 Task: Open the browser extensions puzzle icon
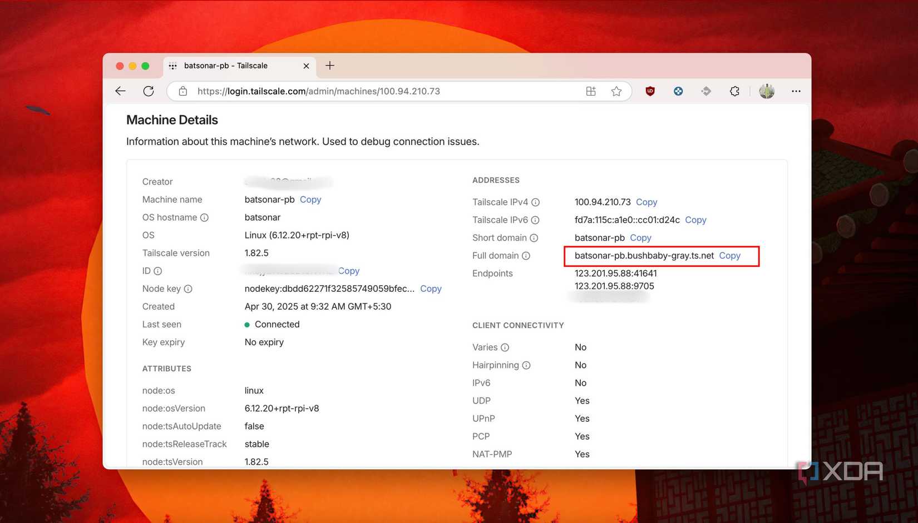click(x=734, y=91)
